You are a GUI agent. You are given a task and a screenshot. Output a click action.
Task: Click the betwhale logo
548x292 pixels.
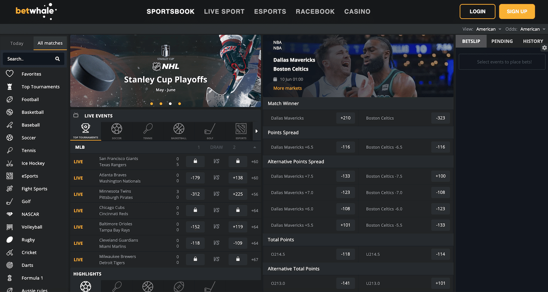coord(36,11)
